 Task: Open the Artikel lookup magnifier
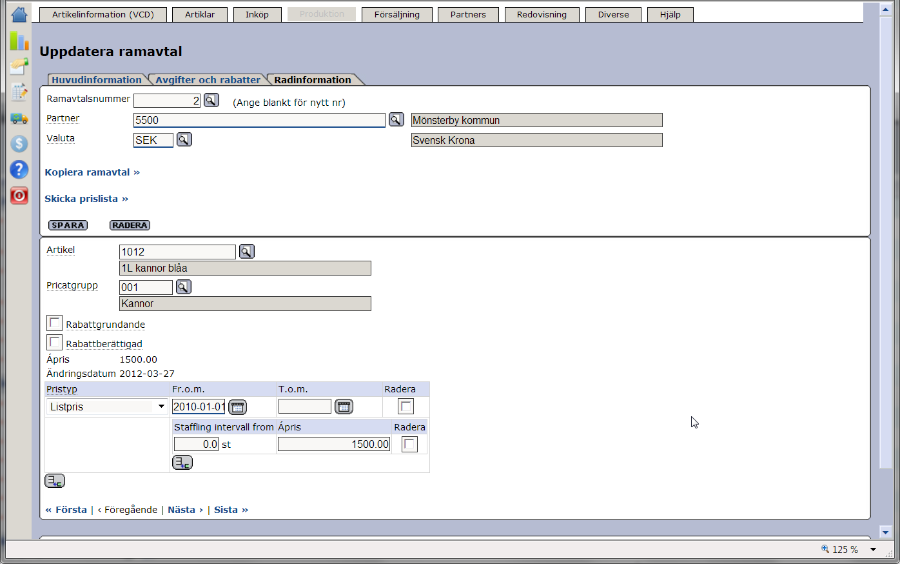tap(247, 252)
